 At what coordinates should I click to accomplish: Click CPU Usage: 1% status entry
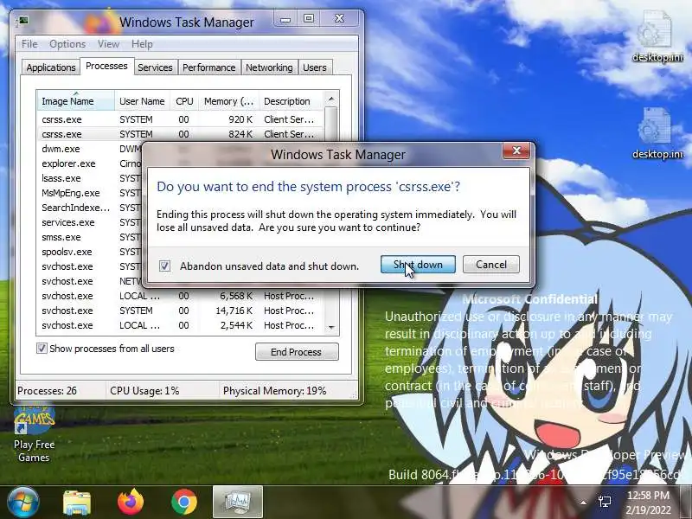pyautogui.click(x=163, y=391)
